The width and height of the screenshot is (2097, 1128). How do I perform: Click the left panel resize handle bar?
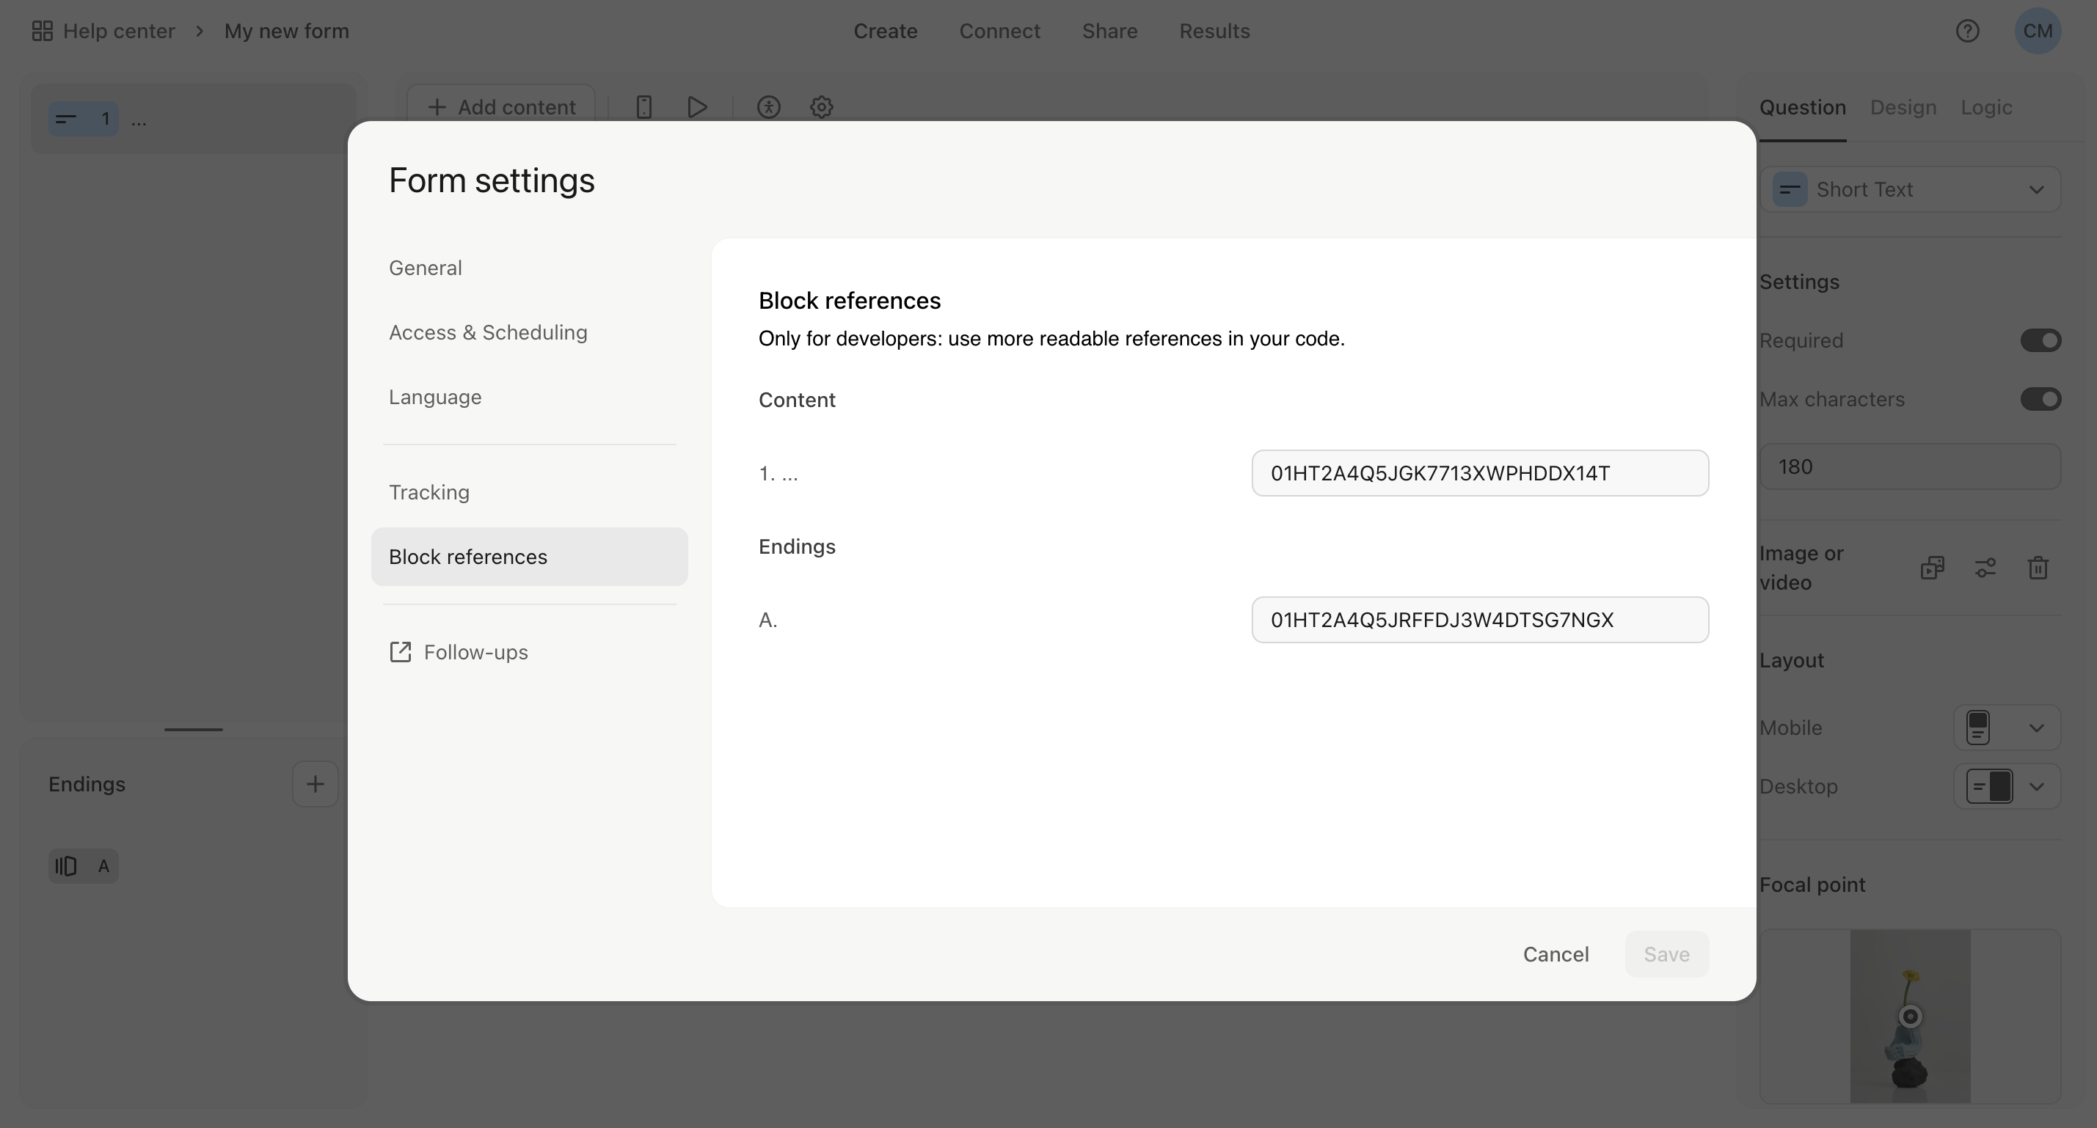coord(193,729)
